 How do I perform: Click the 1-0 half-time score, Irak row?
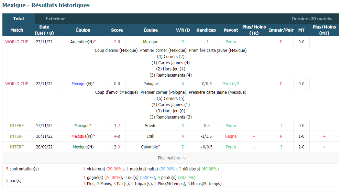point(301,136)
